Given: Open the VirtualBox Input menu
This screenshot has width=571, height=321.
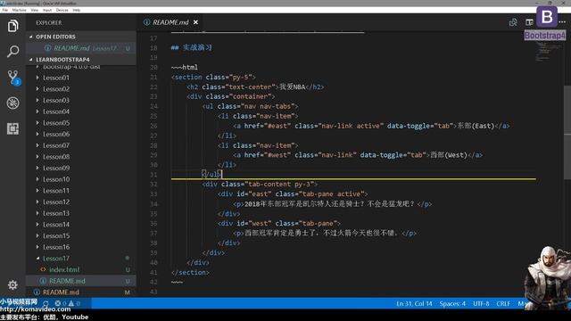Looking at the screenshot, I should coord(47,10).
